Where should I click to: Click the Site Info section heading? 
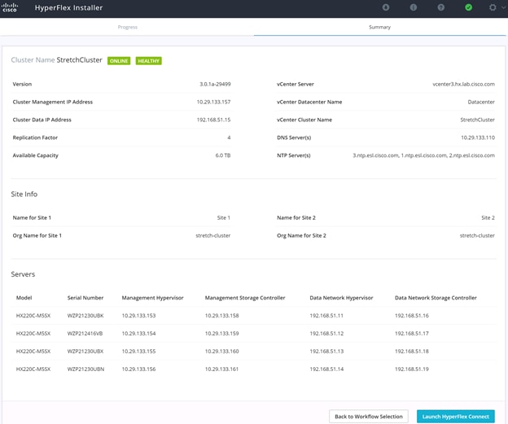(24, 194)
